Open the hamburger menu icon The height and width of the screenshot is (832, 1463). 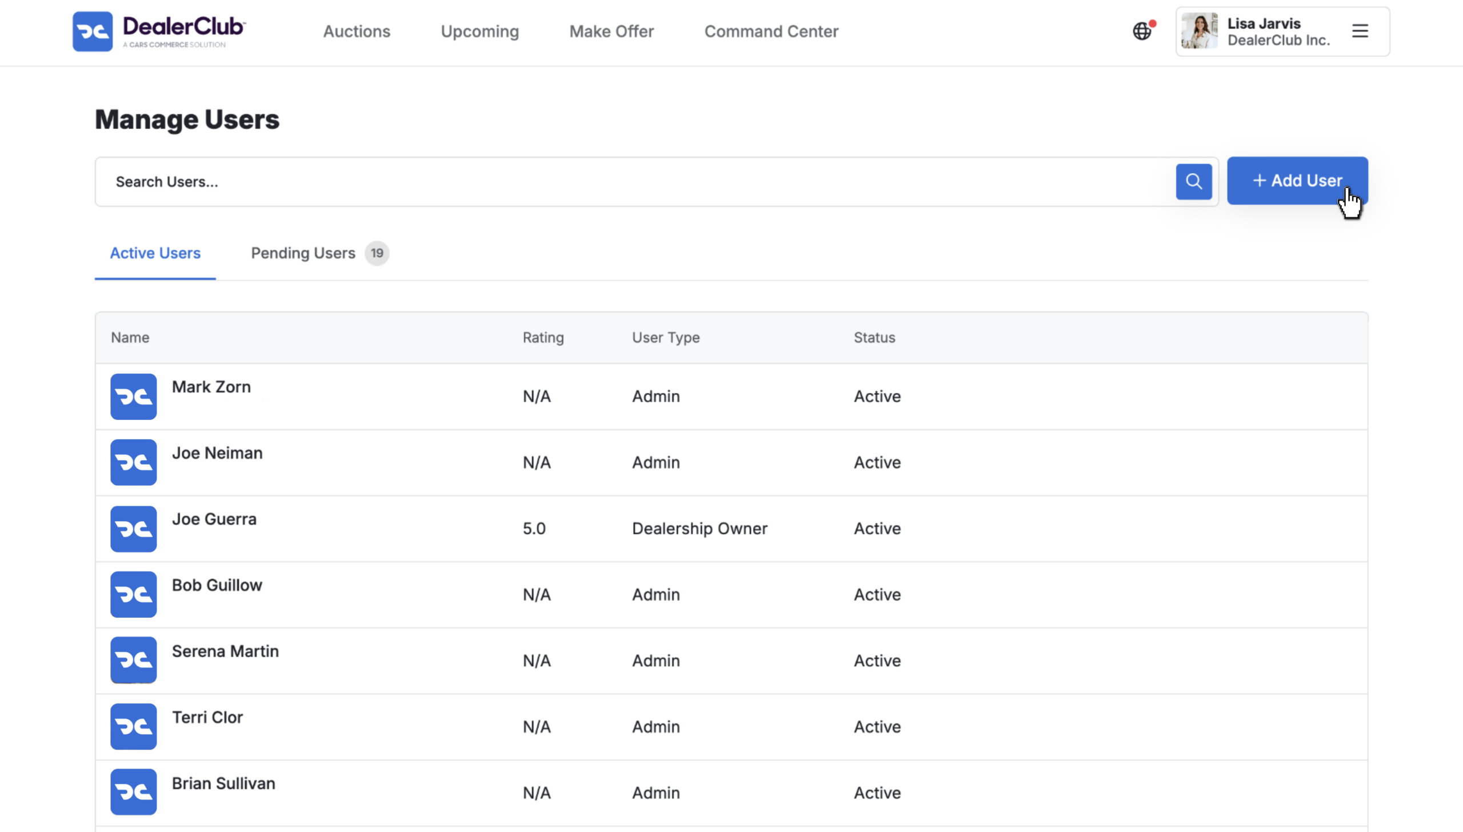tap(1360, 31)
